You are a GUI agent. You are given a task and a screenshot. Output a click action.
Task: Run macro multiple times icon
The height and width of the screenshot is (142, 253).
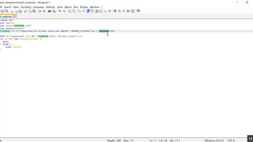128,11
